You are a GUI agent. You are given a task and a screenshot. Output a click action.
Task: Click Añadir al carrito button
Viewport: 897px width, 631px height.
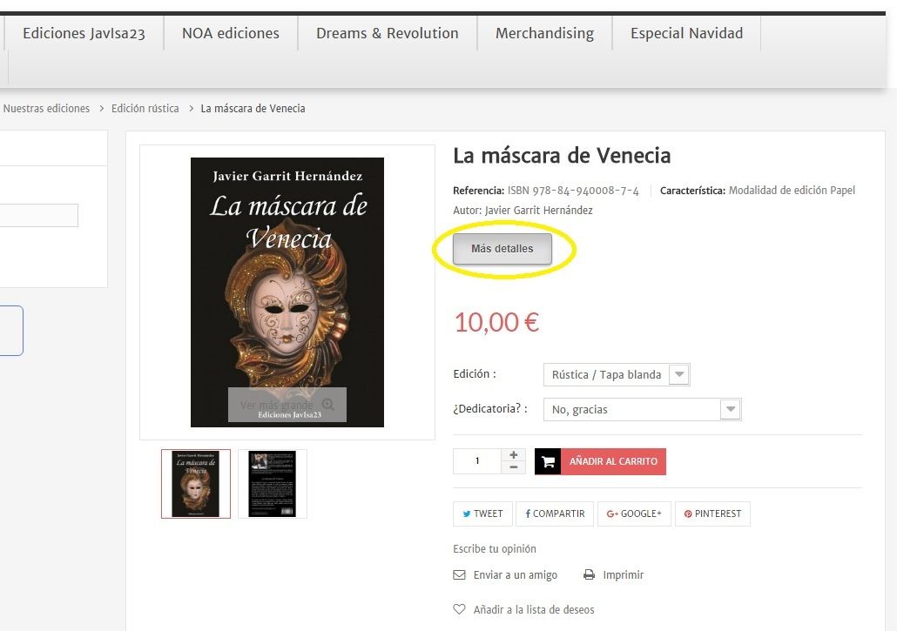[613, 461]
